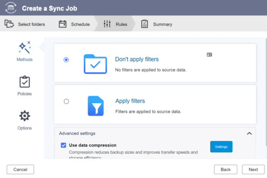Click the Schedule calendar icon

pos(63,24)
